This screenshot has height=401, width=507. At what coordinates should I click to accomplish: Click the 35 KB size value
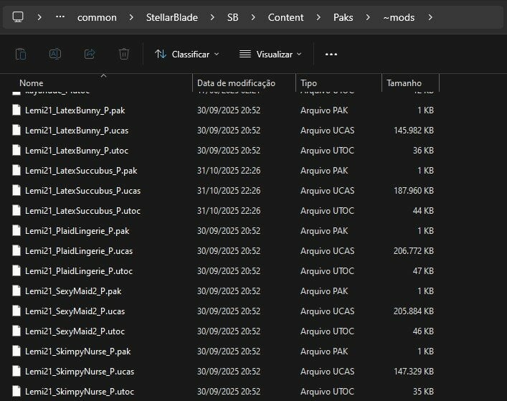click(423, 391)
